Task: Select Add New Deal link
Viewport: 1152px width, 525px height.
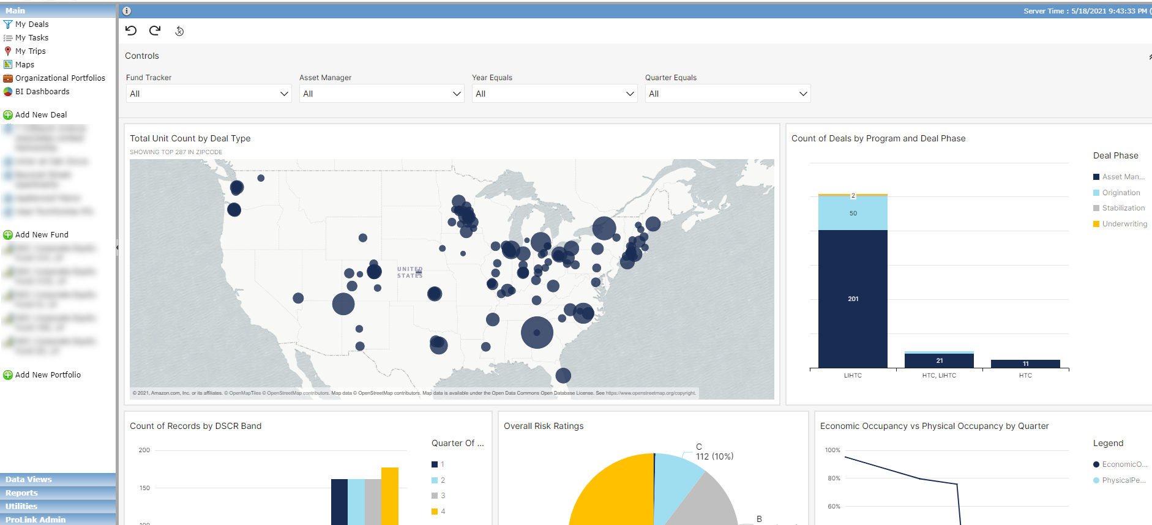Action: tap(41, 115)
